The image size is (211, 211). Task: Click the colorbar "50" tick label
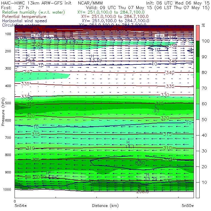(204, 119)
